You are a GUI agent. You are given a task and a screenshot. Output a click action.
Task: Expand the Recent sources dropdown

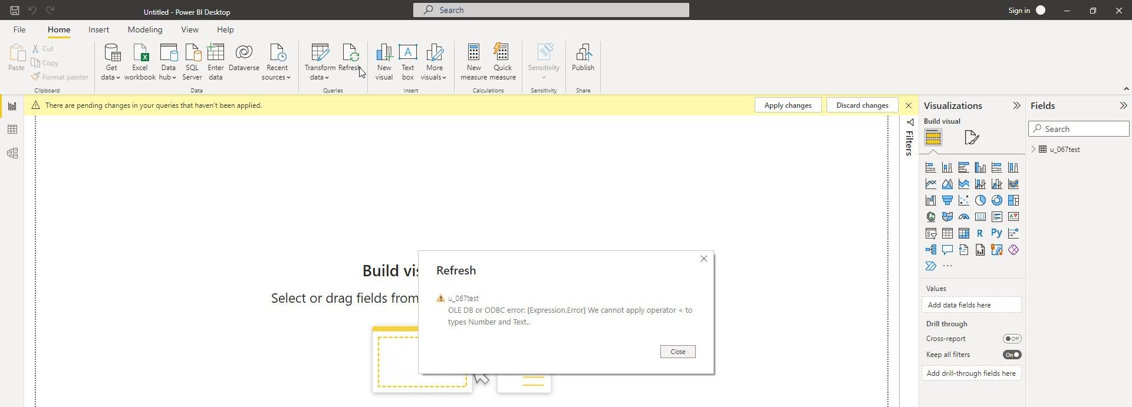(x=277, y=77)
